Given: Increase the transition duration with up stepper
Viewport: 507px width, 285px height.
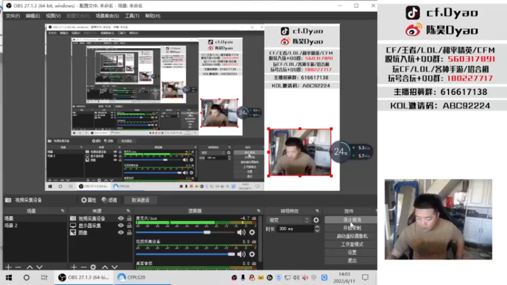Looking at the screenshot, I should [318, 227].
